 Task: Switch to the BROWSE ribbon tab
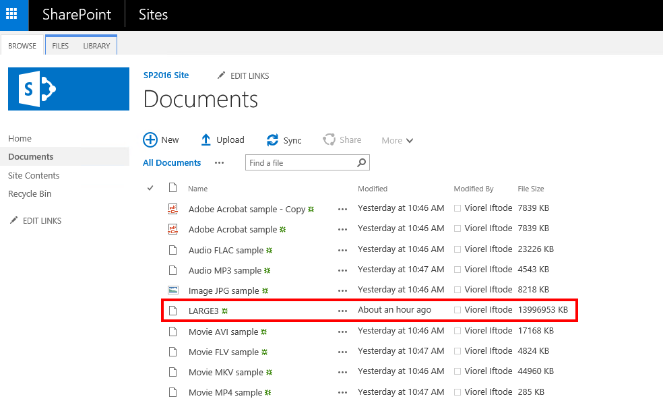click(x=22, y=46)
